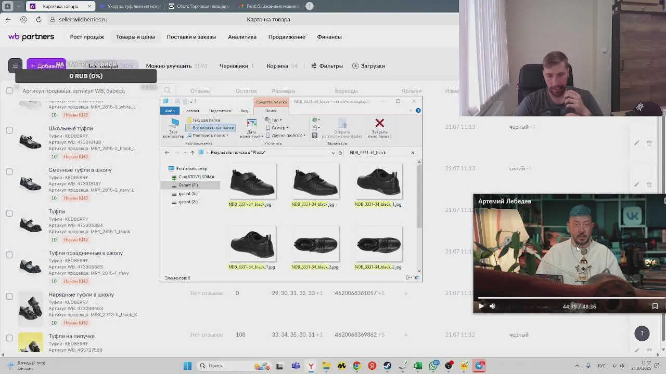Viewport: 666px width, 374px height.
Task: Open Дата изменения filter in ribbon
Action: (251, 128)
